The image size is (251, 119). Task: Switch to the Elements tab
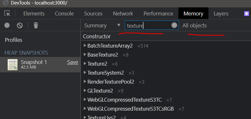[x=34, y=14]
